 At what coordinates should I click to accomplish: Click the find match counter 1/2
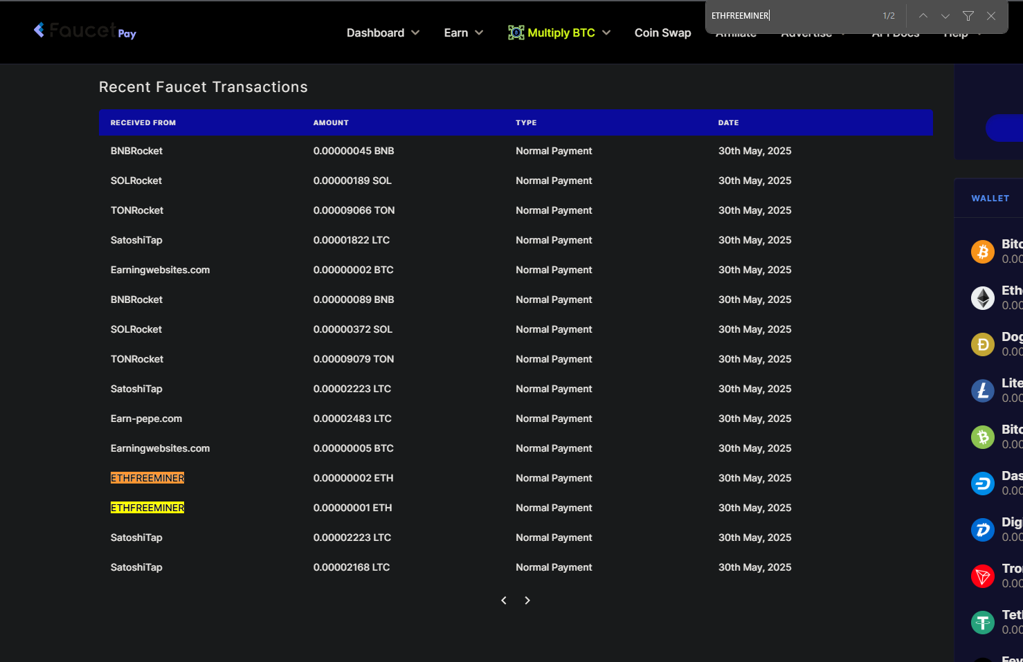[x=889, y=15]
